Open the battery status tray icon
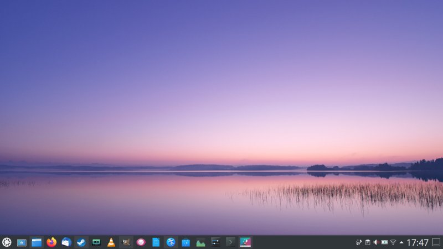443x249 pixels. point(384,242)
